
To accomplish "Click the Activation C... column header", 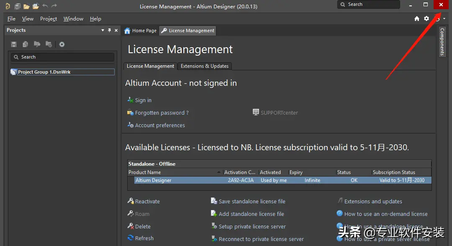I will (x=241, y=172).
